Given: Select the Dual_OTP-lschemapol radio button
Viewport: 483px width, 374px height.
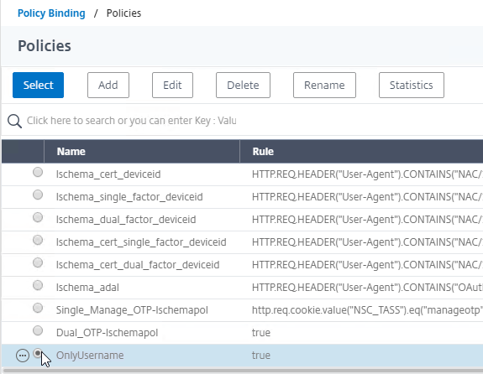Looking at the screenshot, I should pos(38,330).
